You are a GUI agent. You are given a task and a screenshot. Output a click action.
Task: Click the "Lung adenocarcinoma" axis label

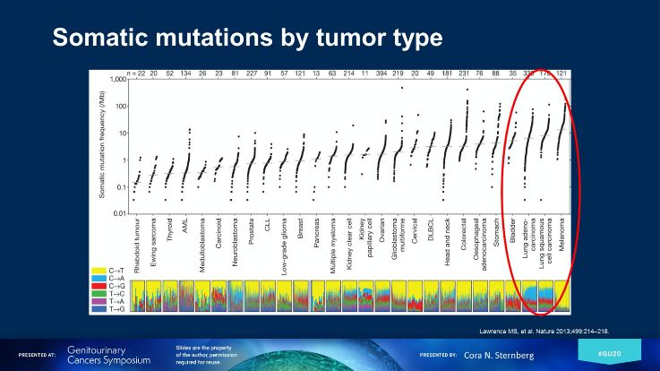pos(528,238)
